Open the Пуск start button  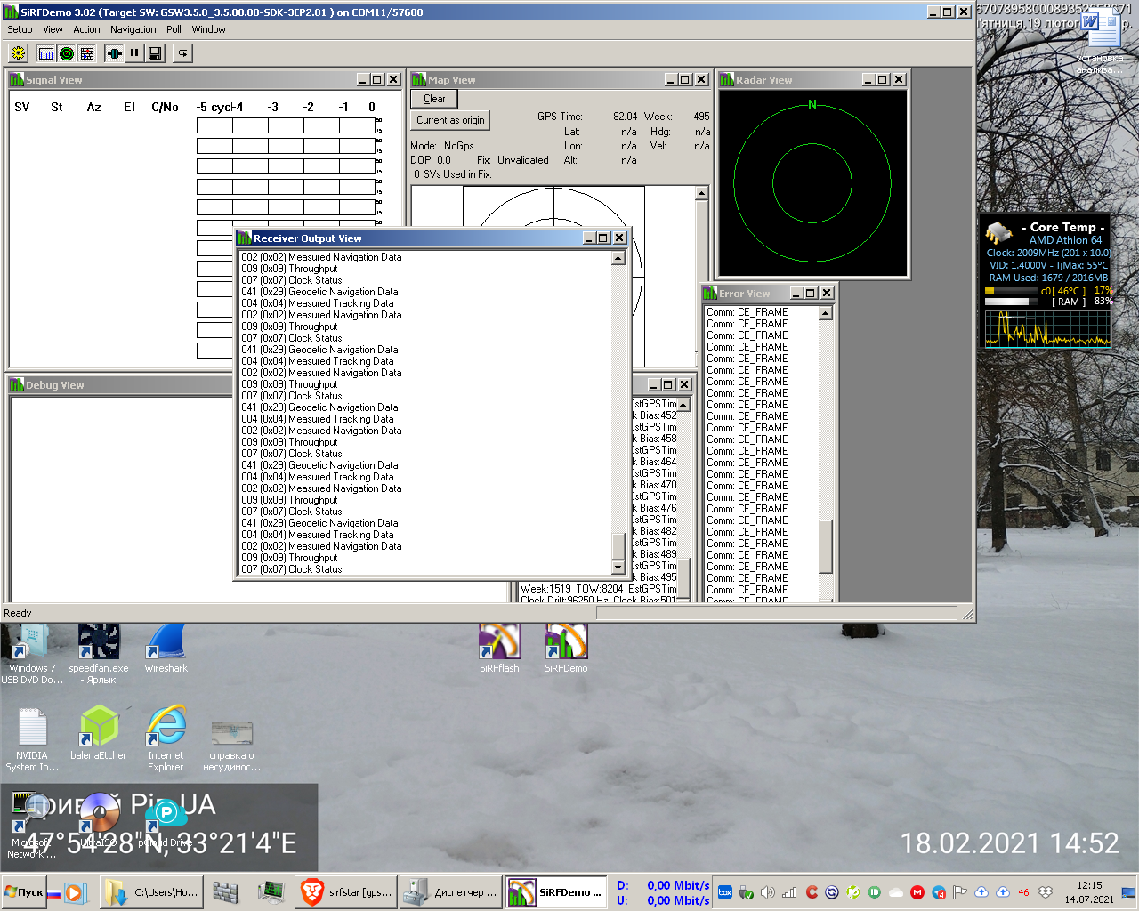[x=23, y=892]
